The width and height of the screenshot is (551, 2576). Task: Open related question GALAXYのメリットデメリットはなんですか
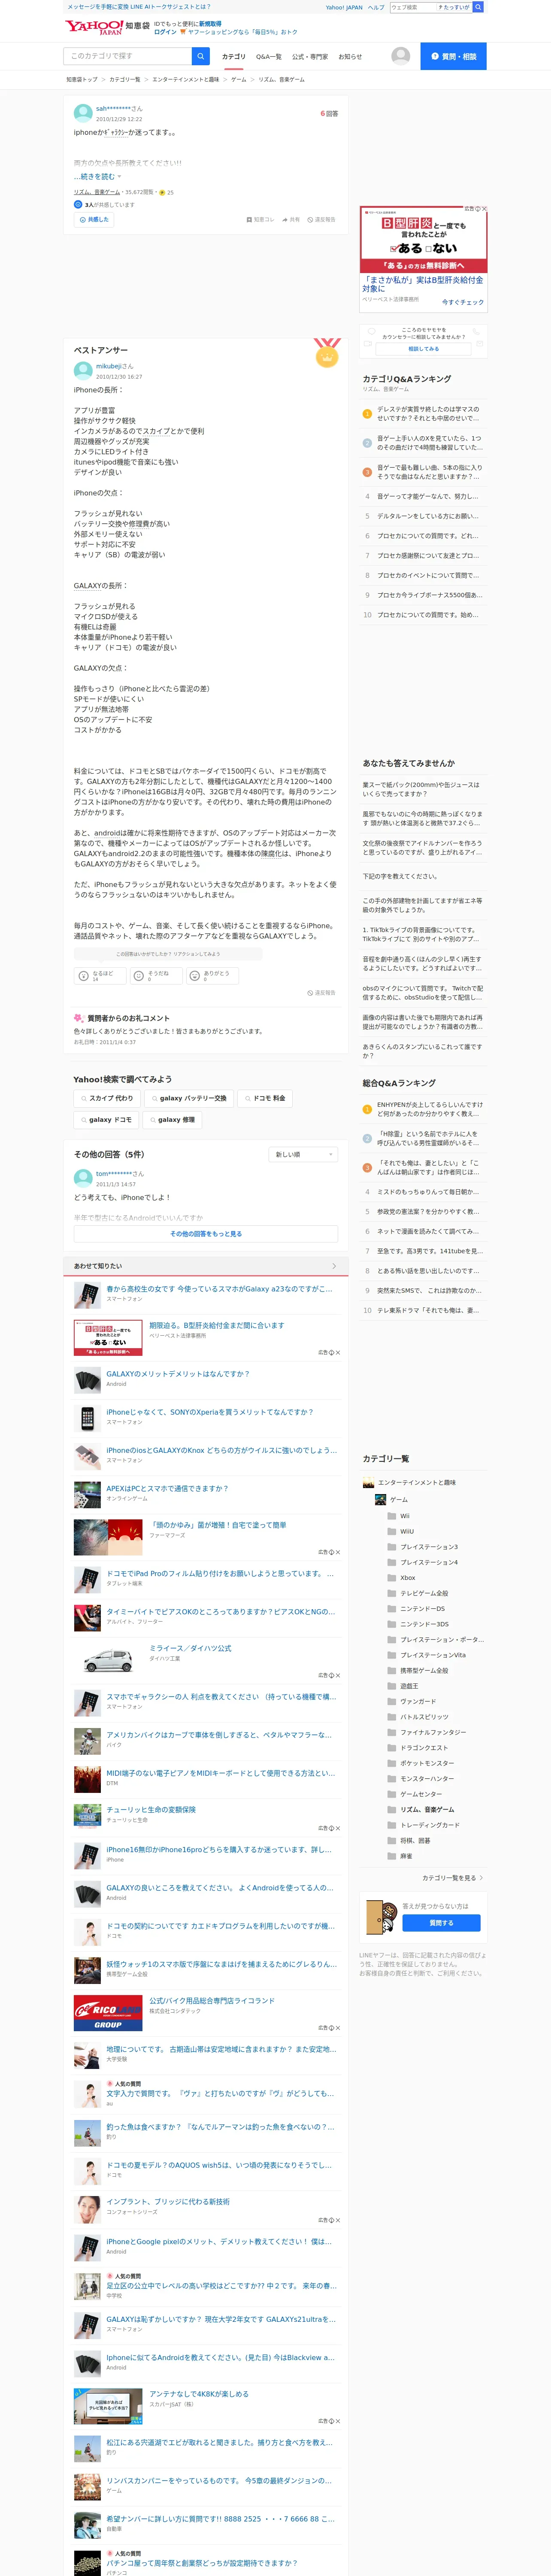(178, 1374)
